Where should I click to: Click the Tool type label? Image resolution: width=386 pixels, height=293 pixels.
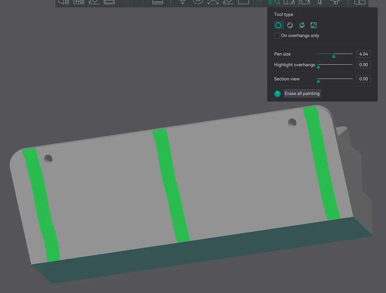(x=284, y=15)
